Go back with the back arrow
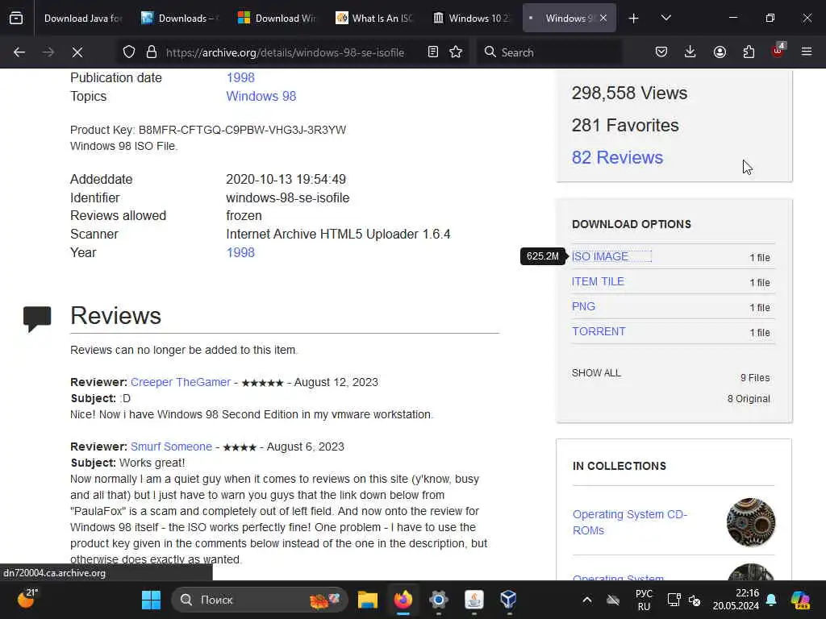This screenshot has height=619, width=826. point(19,52)
